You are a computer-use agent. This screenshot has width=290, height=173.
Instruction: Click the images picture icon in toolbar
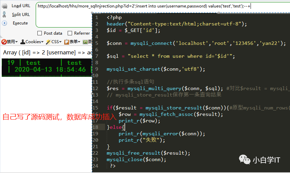(85, 42)
